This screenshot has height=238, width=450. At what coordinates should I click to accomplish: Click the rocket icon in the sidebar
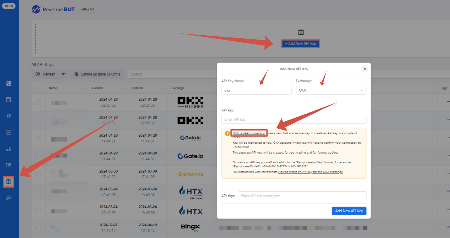click(x=9, y=116)
